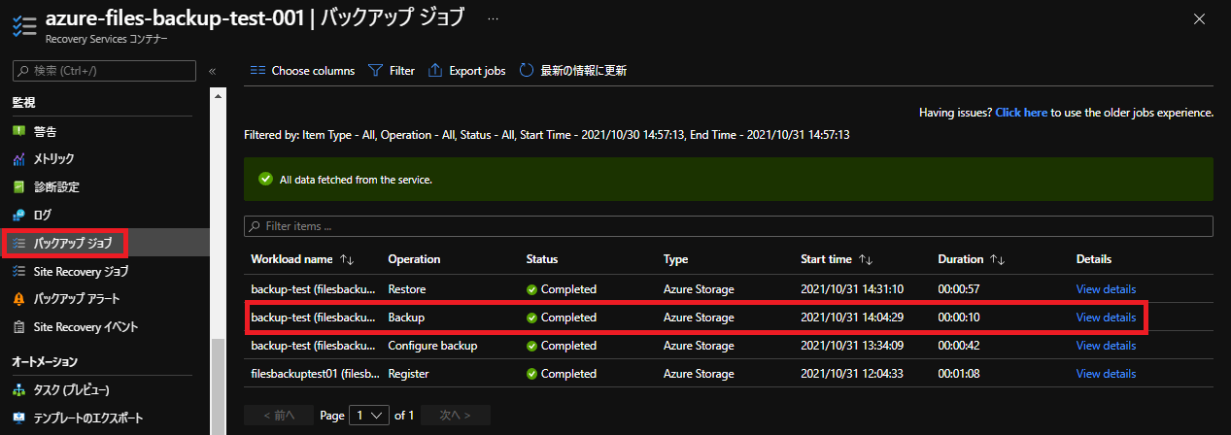This screenshot has height=435, width=1231.
Task: Click the Type column header
Action: (676, 259)
